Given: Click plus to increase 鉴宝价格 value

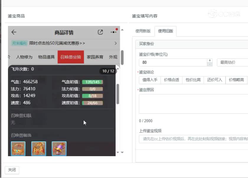Looking at the screenshot, I should coord(210,60).
